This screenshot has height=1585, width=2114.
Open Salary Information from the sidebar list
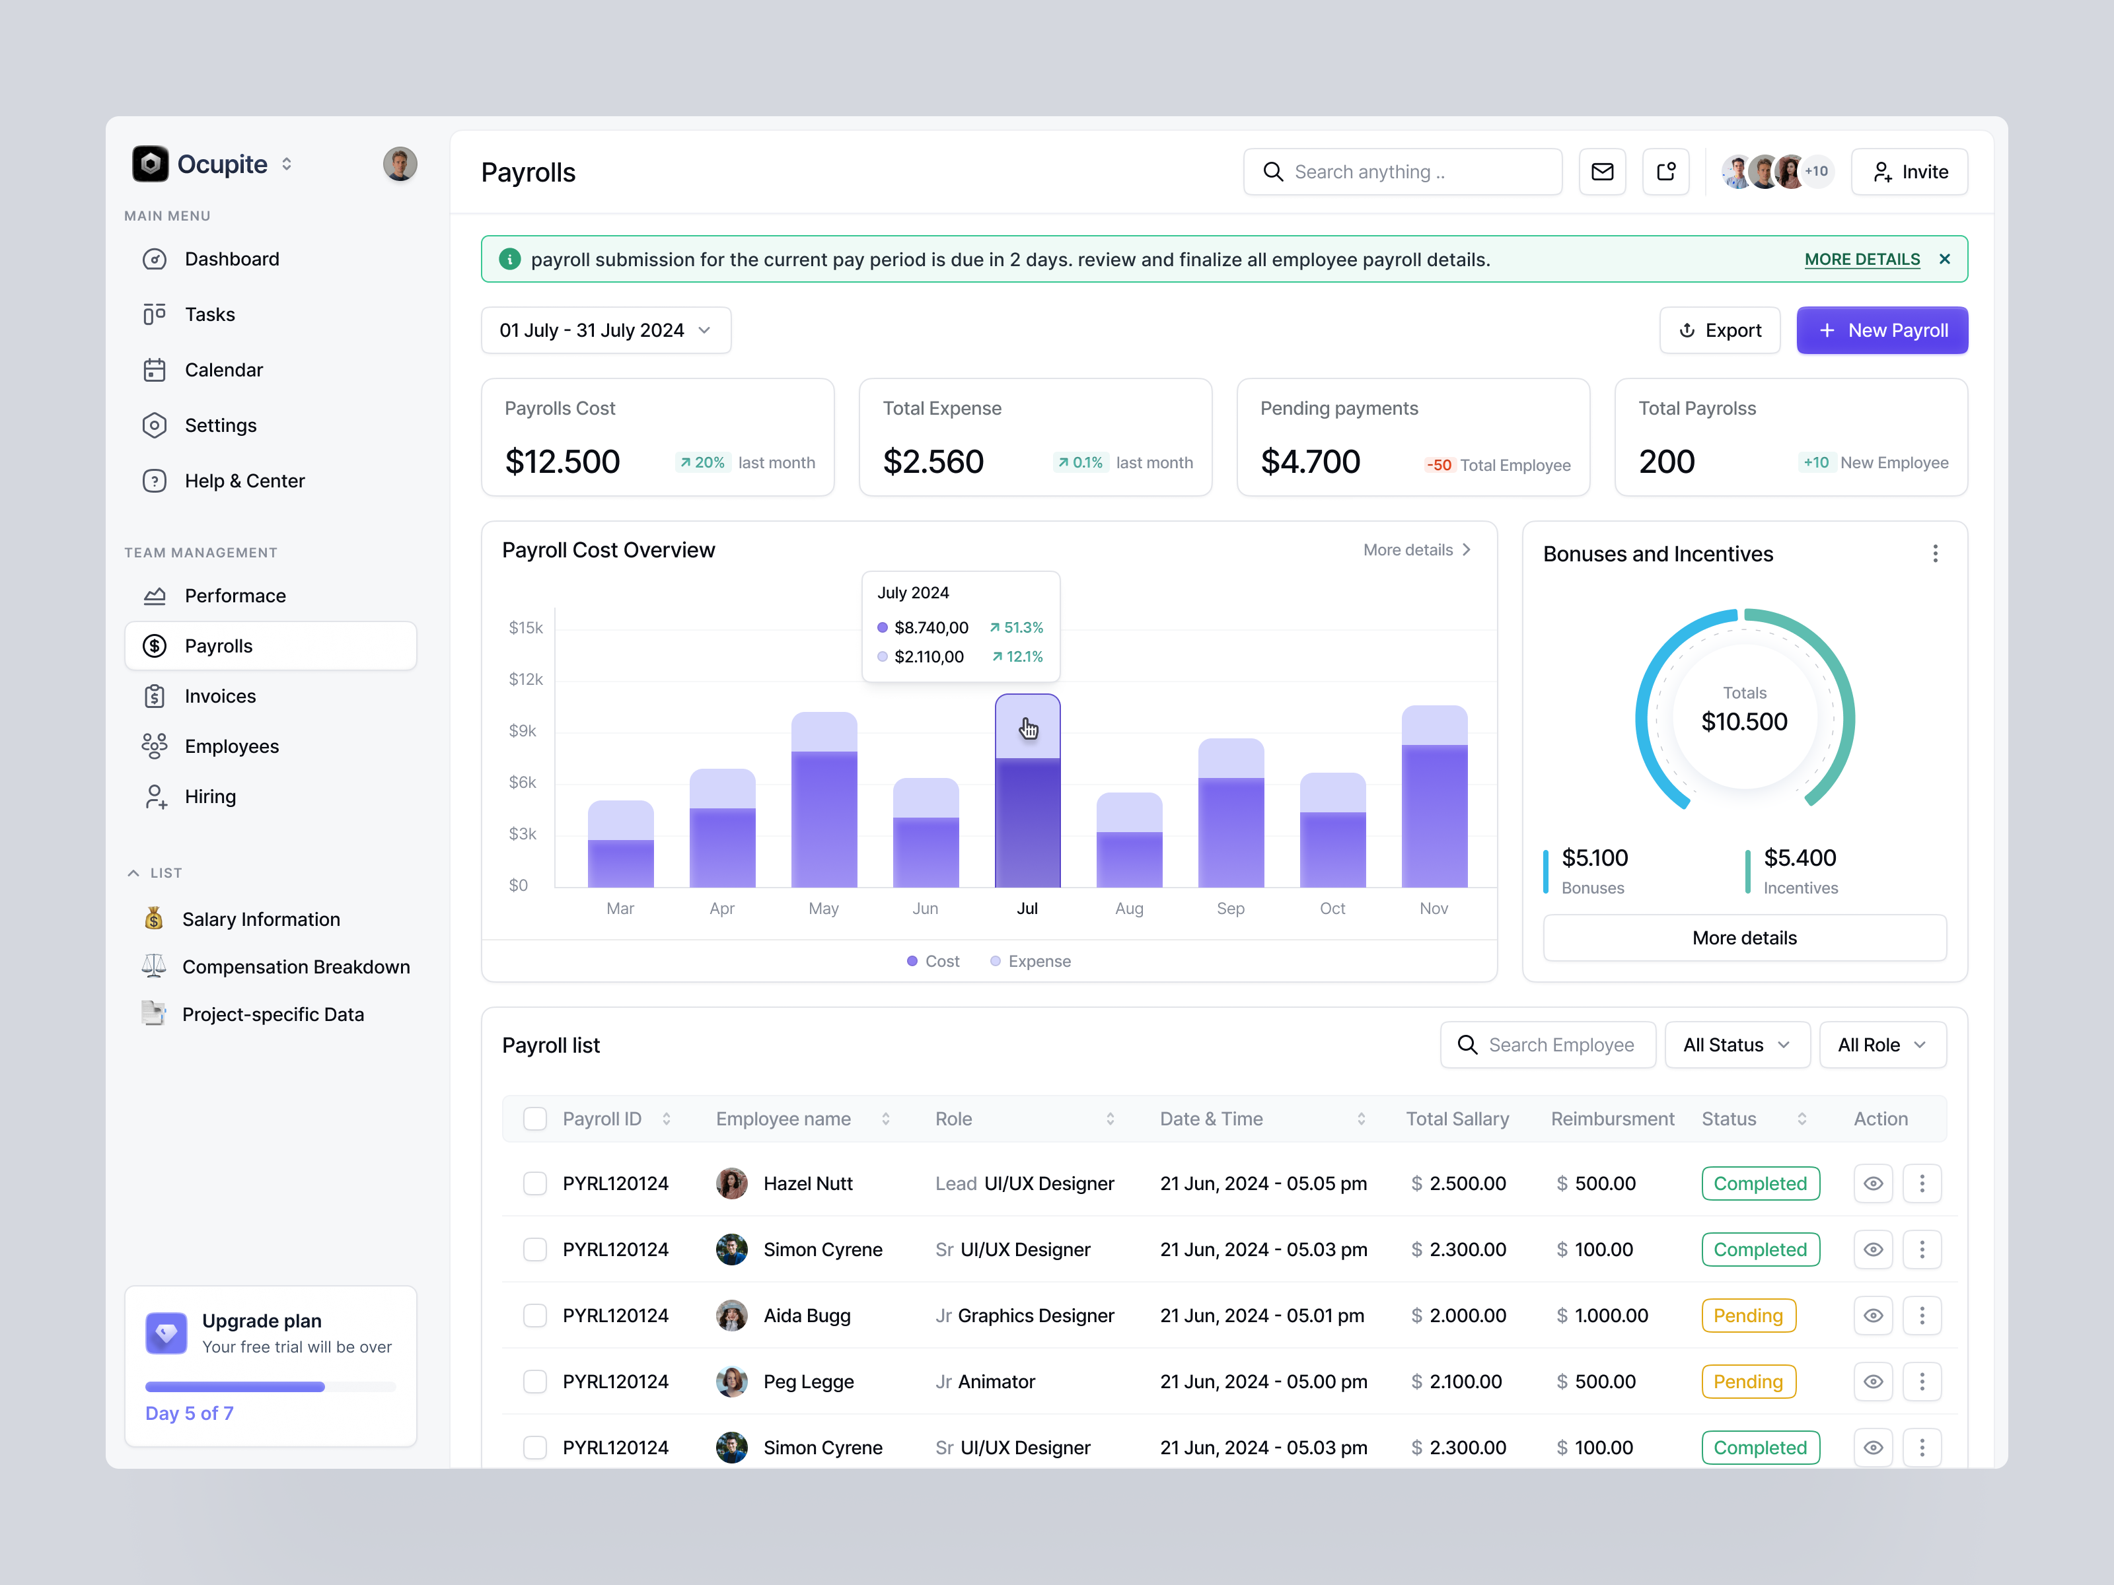261,918
